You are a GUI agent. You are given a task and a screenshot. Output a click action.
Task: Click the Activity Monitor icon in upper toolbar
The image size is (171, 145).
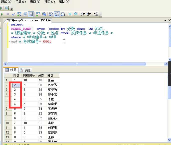(x=7, y=8)
